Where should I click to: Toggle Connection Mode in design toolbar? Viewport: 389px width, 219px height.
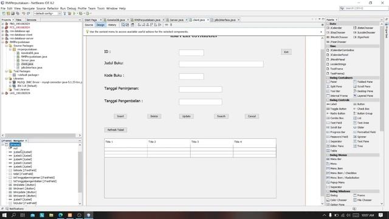coord(127,25)
